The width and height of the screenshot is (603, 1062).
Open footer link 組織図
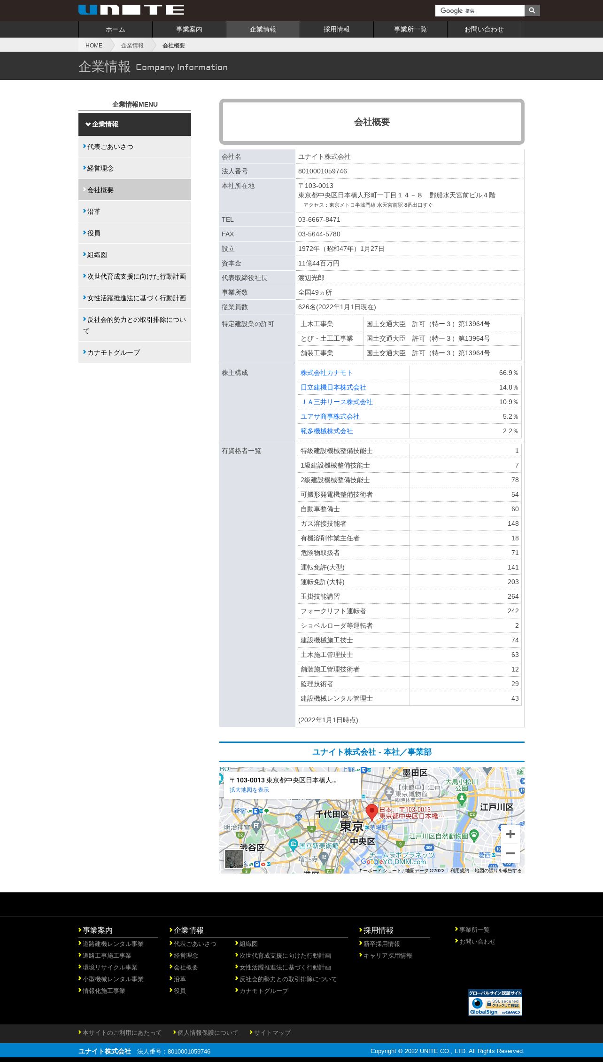pyautogui.click(x=248, y=944)
